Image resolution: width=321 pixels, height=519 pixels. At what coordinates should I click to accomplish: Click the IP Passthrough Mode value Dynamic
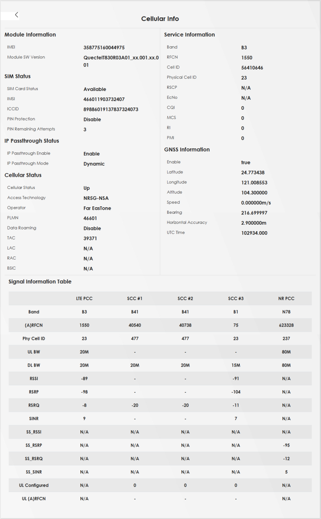point(94,164)
